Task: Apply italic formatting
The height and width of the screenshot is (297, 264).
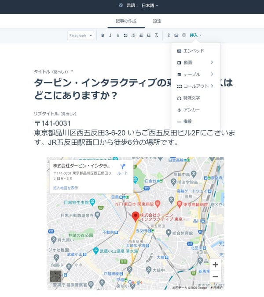Action: tap(110, 35)
